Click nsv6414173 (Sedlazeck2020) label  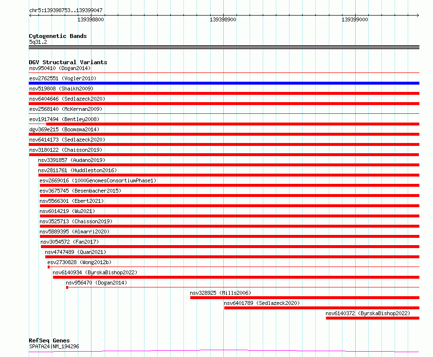pyautogui.click(x=67, y=140)
